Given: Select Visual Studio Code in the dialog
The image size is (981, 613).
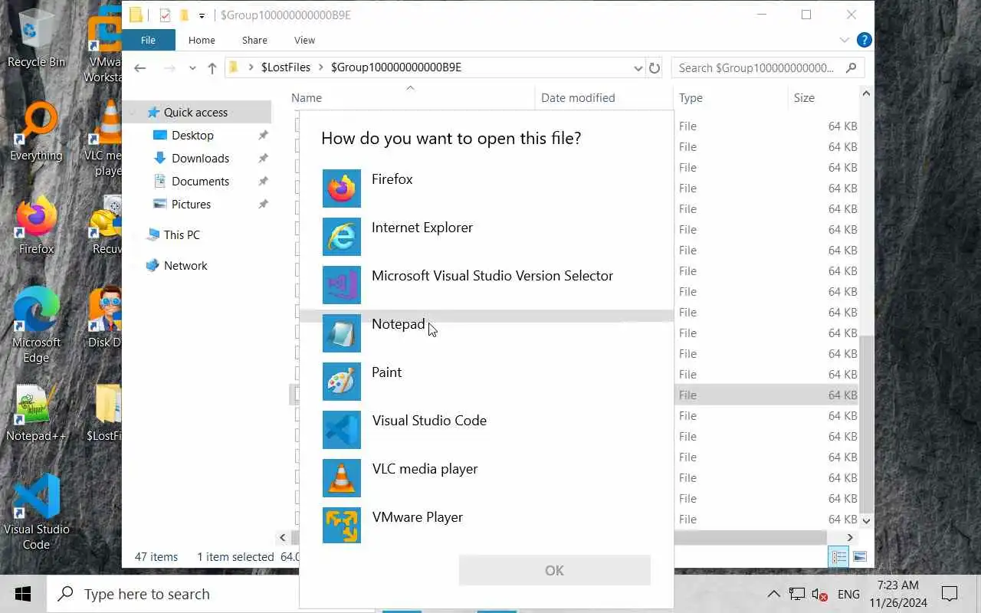Looking at the screenshot, I should point(486,429).
